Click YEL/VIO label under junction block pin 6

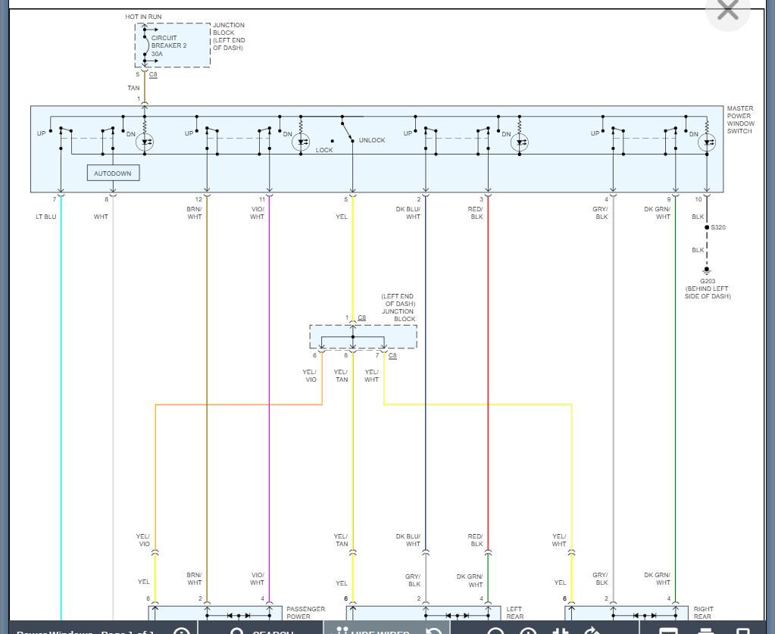(x=309, y=376)
